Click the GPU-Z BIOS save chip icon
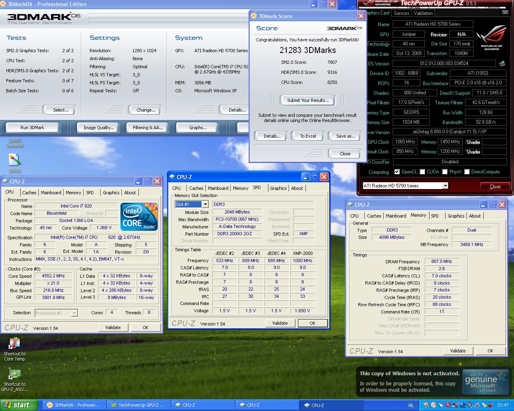Screen dimensions: 514x411 point(502,63)
